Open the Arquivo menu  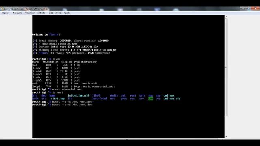(x=5, y=13)
